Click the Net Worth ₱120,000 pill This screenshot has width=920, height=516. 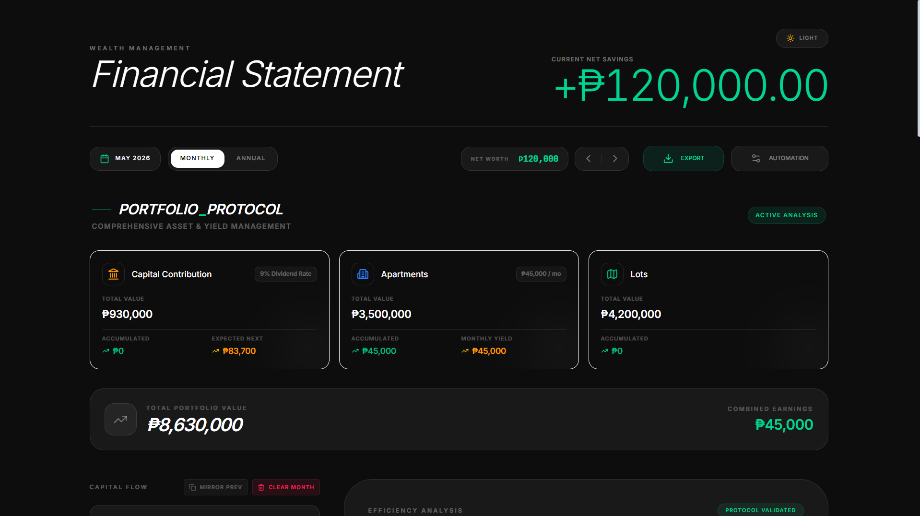coord(514,159)
